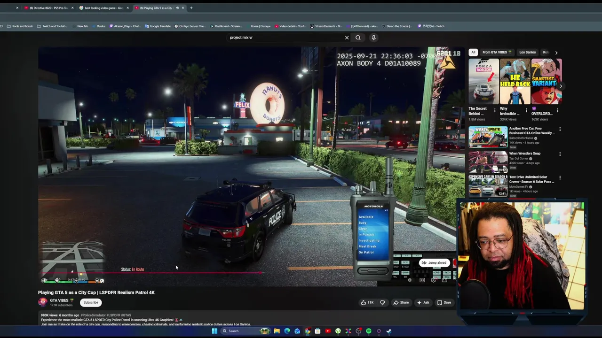This screenshot has width=602, height=338.
Task: Open 'Test Drive Unlimited Solar Crown' video
Action: pos(532,179)
